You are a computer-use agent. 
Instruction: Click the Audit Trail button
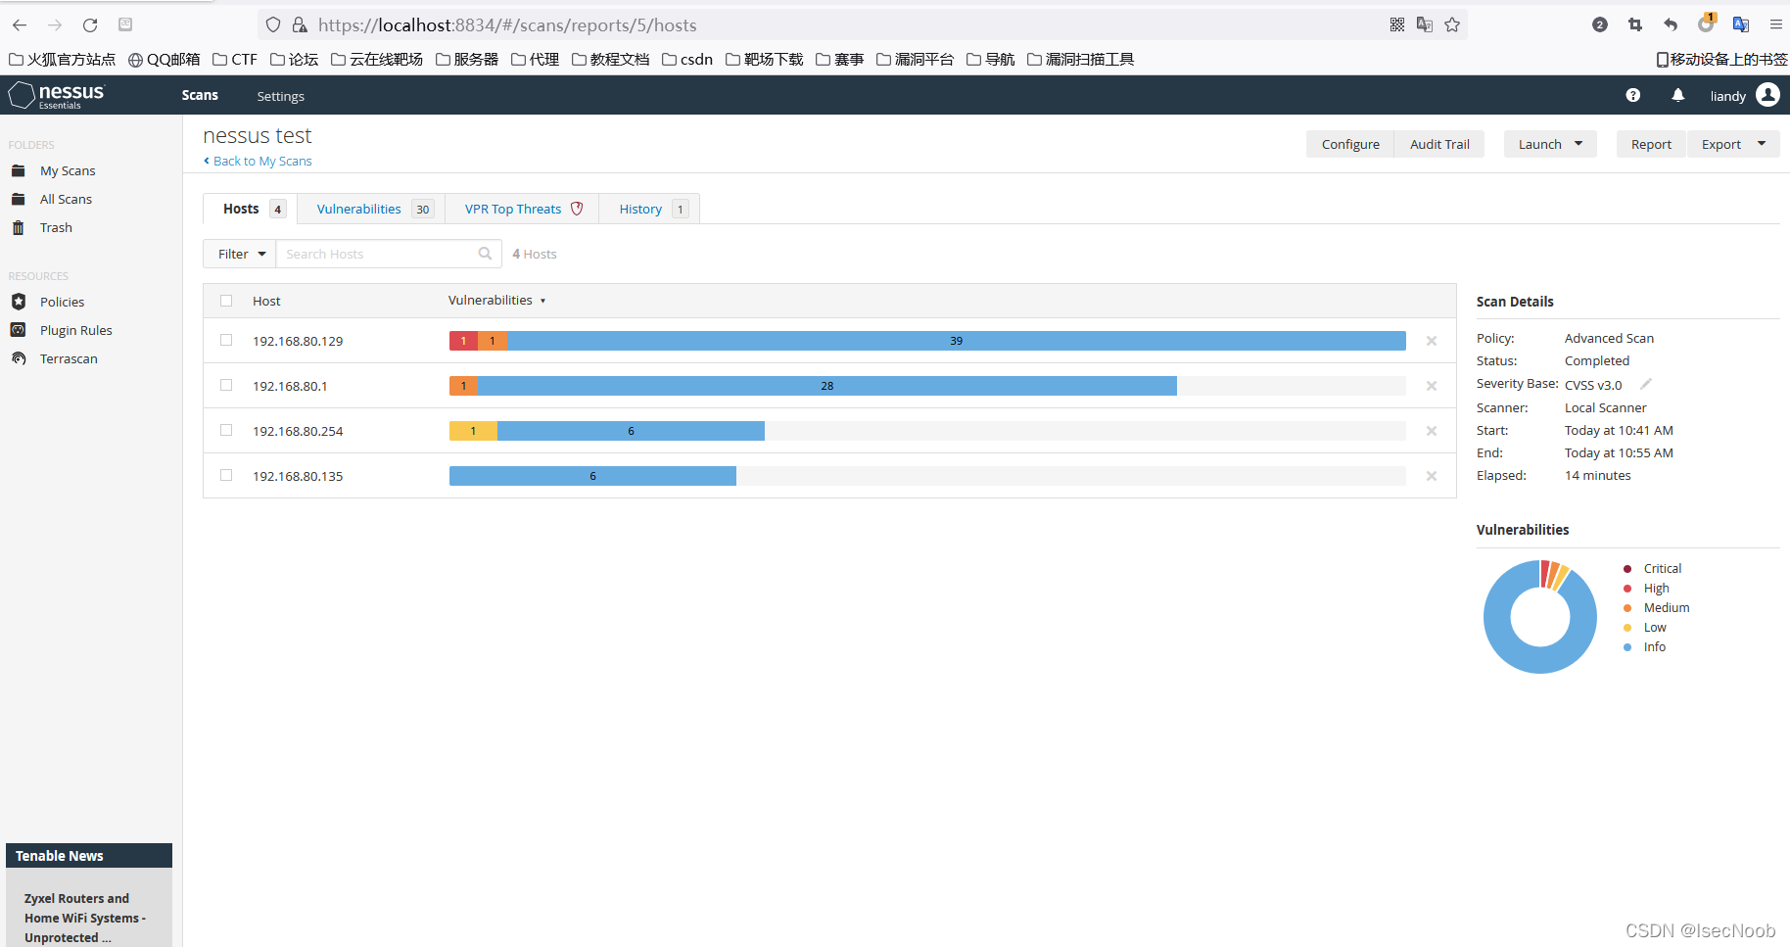[1439, 144]
